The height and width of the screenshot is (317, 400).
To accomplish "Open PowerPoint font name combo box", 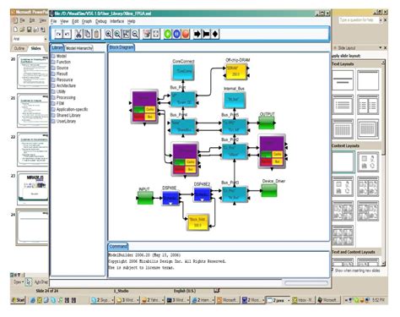I will (x=30, y=39).
